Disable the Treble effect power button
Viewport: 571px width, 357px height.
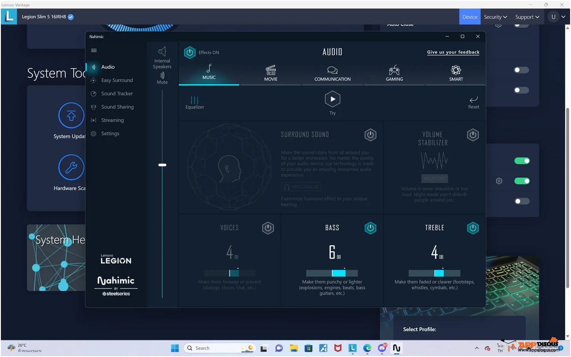(x=473, y=228)
